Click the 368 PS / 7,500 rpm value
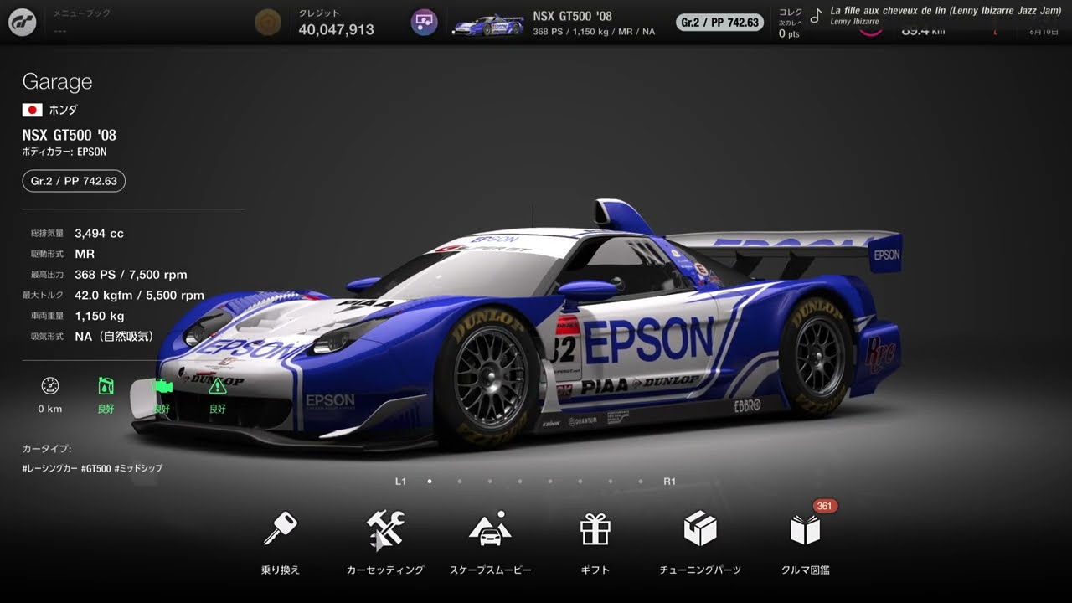The height and width of the screenshot is (603, 1072). 131,275
